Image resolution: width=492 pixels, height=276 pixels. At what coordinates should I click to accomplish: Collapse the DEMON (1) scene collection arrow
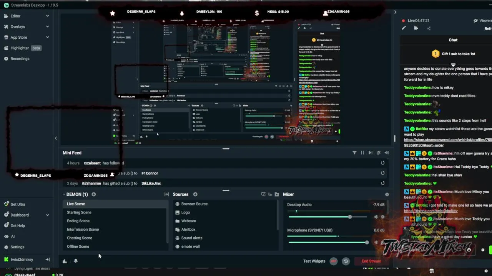(x=64, y=194)
